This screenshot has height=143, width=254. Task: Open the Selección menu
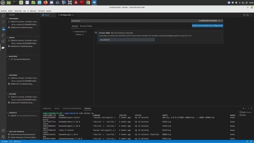[18, 11]
